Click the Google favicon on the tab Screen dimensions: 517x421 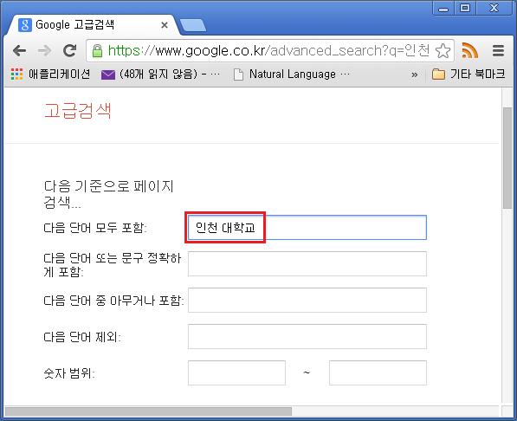click(x=25, y=25)
